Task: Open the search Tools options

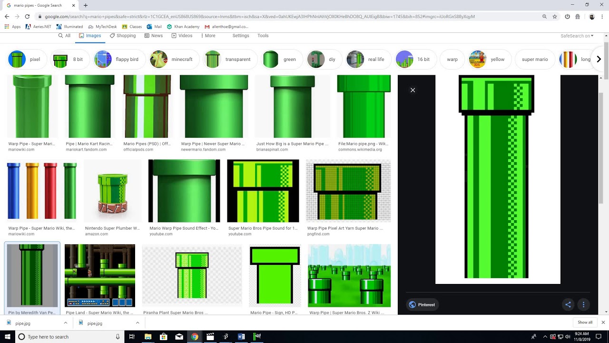Action: tap(263, 36)
